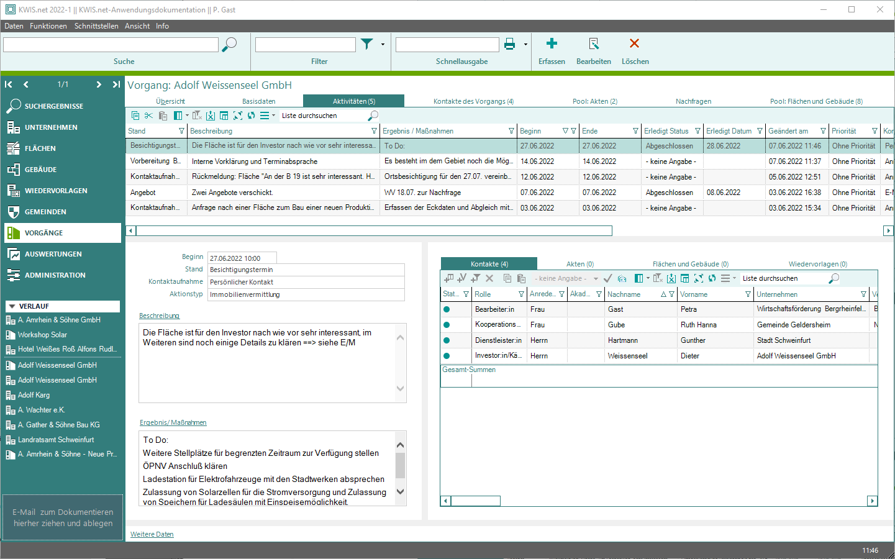
Task: Click Ergebnis/ Maßnahmen link label
Action: point(173,422)
